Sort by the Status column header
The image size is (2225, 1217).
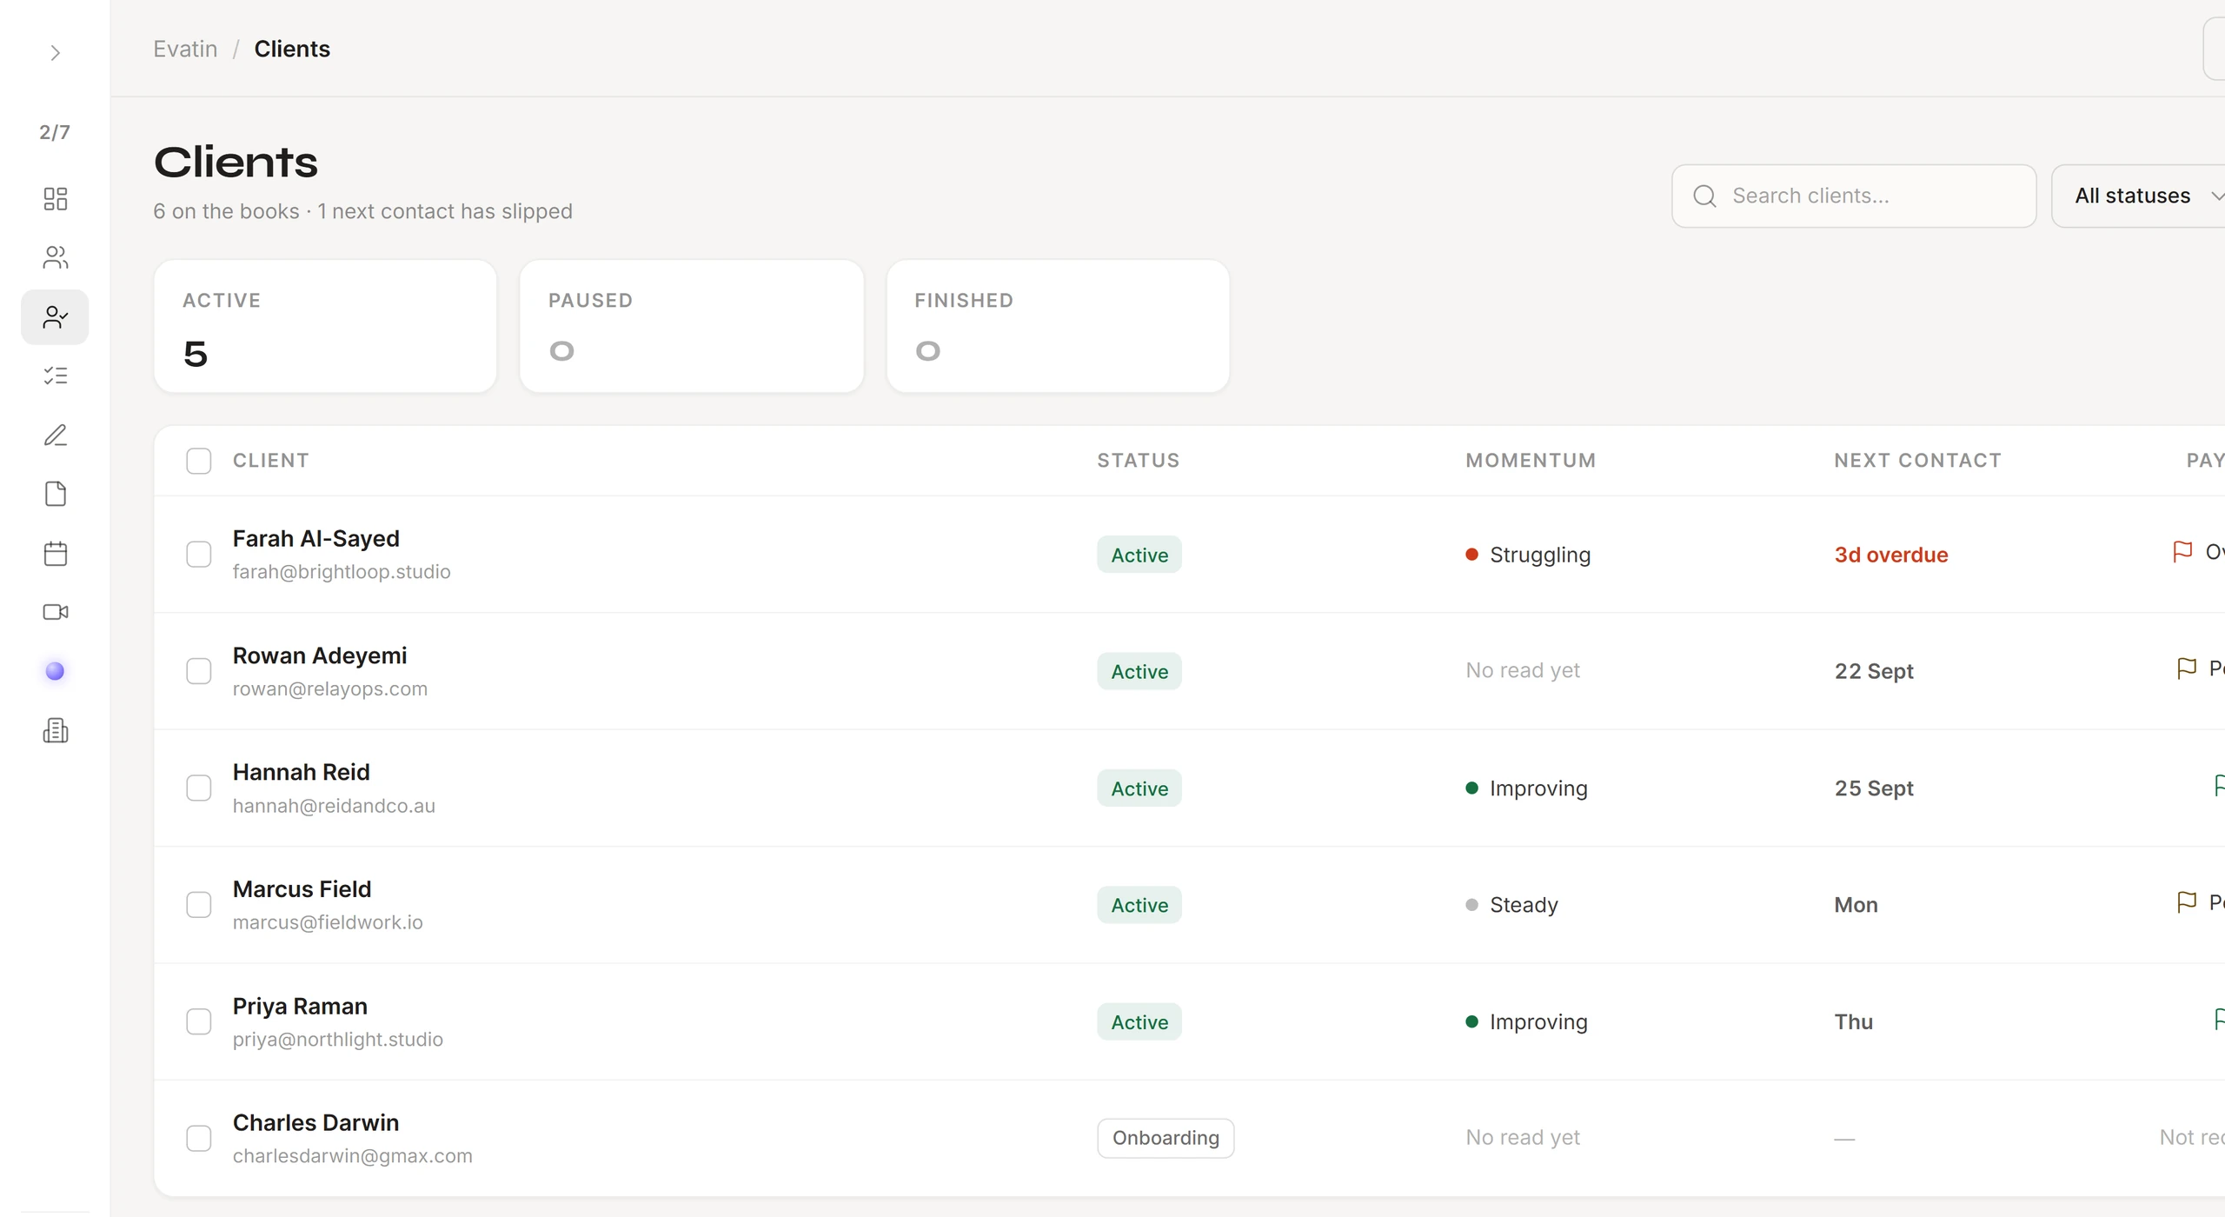click(1138, 461)
